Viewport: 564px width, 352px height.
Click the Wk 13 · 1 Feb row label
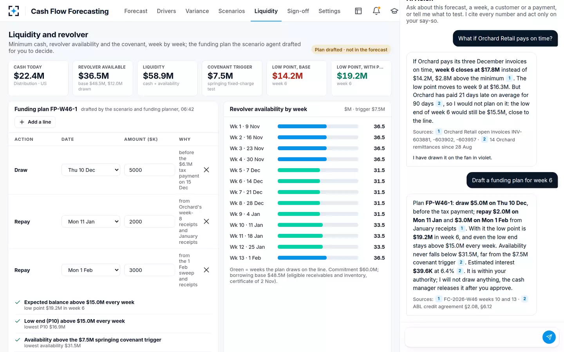(x=245, y=258)
